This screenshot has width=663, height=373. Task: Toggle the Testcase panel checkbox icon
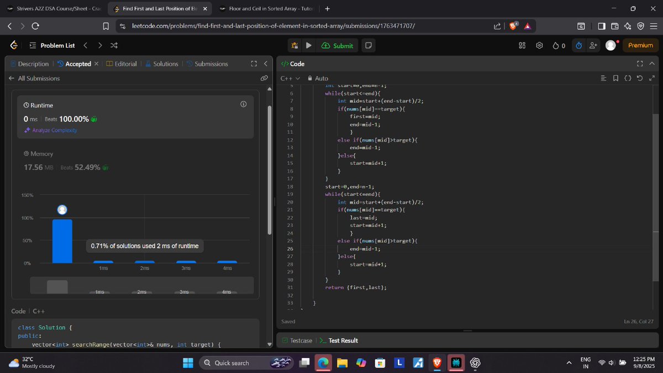tap(284, 340)
